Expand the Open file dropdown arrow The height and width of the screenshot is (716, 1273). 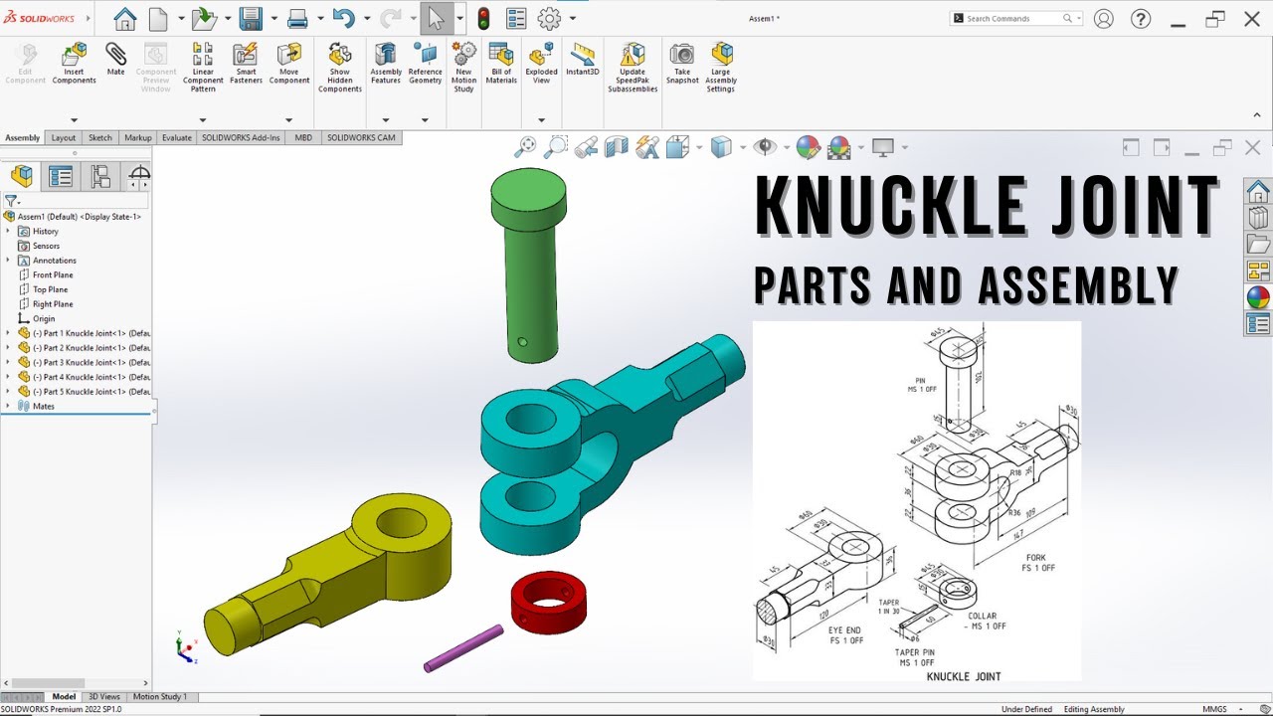point(228,18)
